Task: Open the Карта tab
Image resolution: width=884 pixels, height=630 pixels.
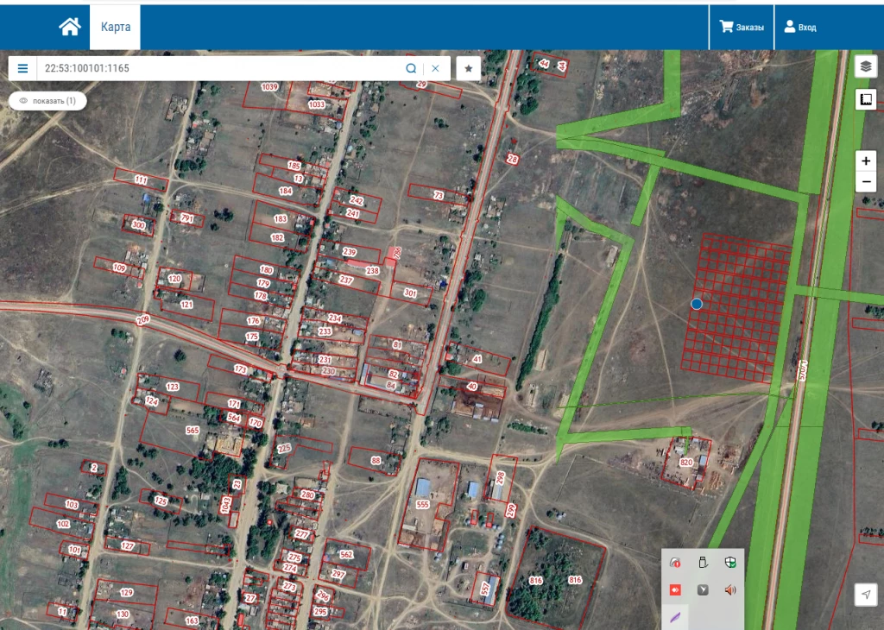Action: pyautogui.click(x=115, y=28)
